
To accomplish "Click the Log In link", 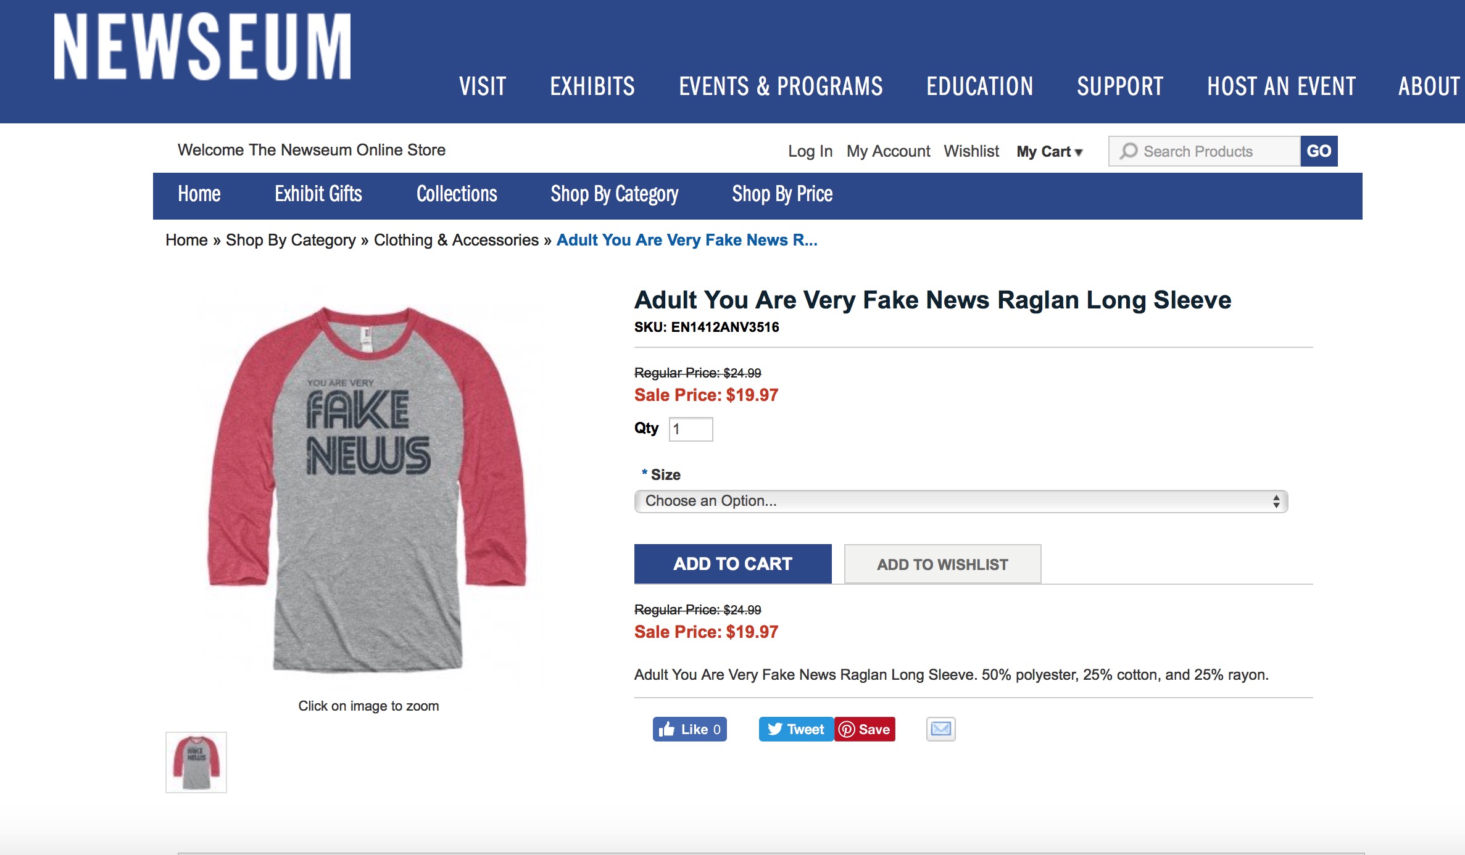I will [x=810, y=152].
